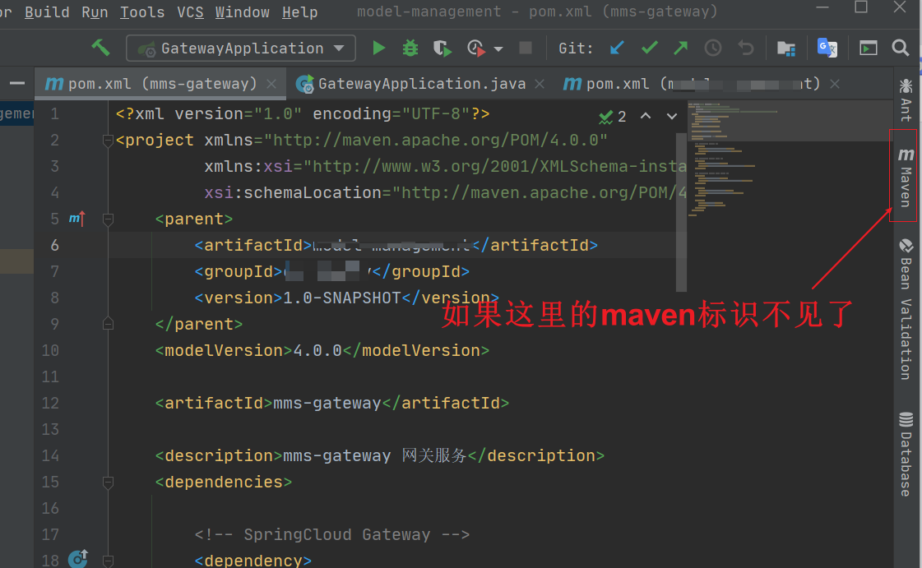This screenshot has height=568, width=922.
Task: Collapse the project tag fold on line 2
Action: tap(107, 141)
